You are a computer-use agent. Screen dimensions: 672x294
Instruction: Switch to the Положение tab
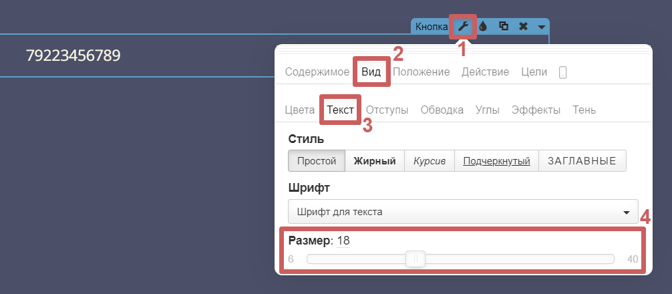coord(421,72)
